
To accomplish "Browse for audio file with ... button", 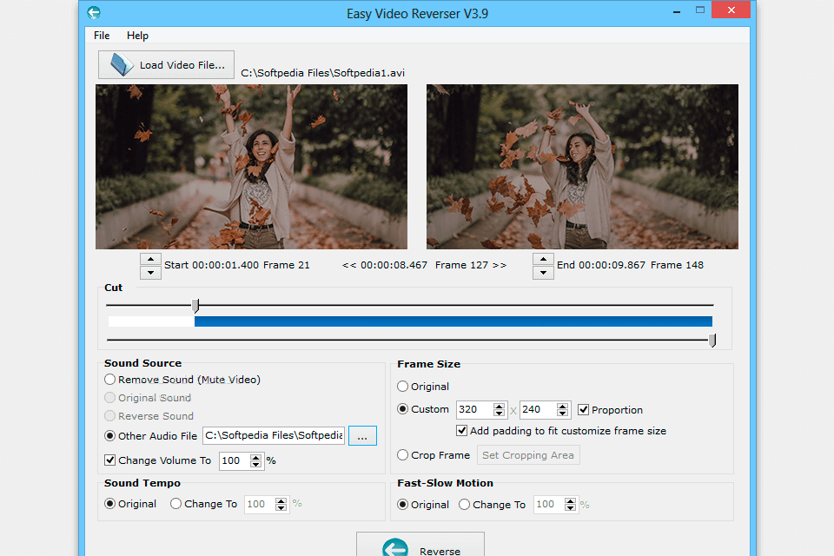I will pyautogui.click(x=363, y=436).
